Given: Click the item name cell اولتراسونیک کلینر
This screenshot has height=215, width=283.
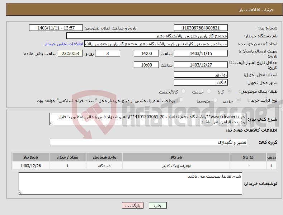Looking at the screenshot, I should pyautogui.click(x=176, y=166).
